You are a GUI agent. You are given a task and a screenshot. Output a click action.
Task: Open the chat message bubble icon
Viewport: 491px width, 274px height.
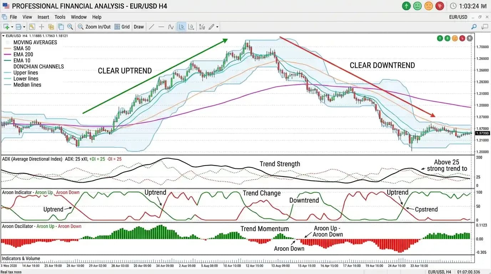485,27
